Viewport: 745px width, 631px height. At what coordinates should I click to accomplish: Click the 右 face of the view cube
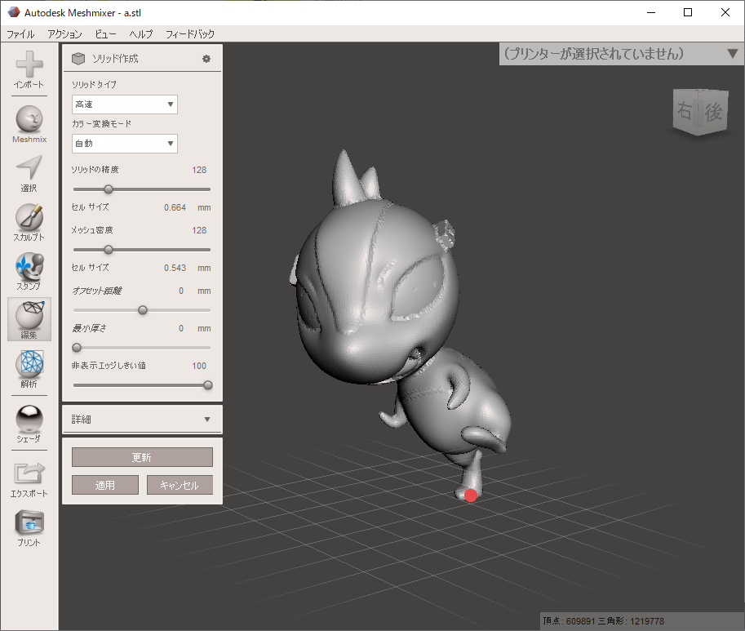click(685, 110)
